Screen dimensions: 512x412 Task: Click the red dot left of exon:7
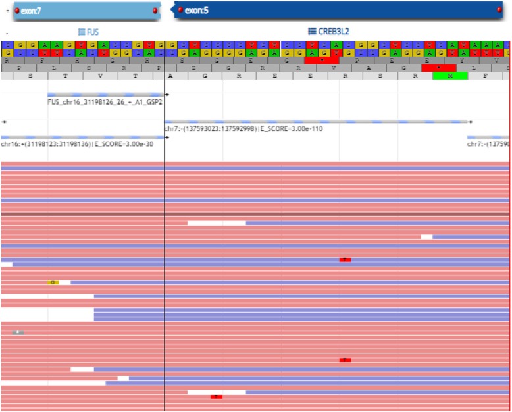click(x=15, y=11)
